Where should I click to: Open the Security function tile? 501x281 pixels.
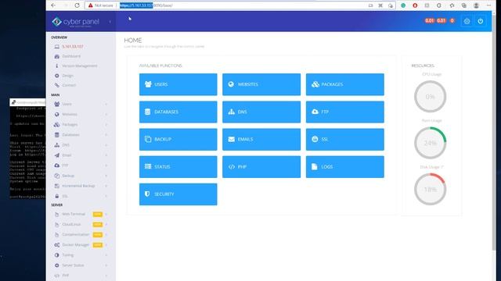click(x=178, y=194)
